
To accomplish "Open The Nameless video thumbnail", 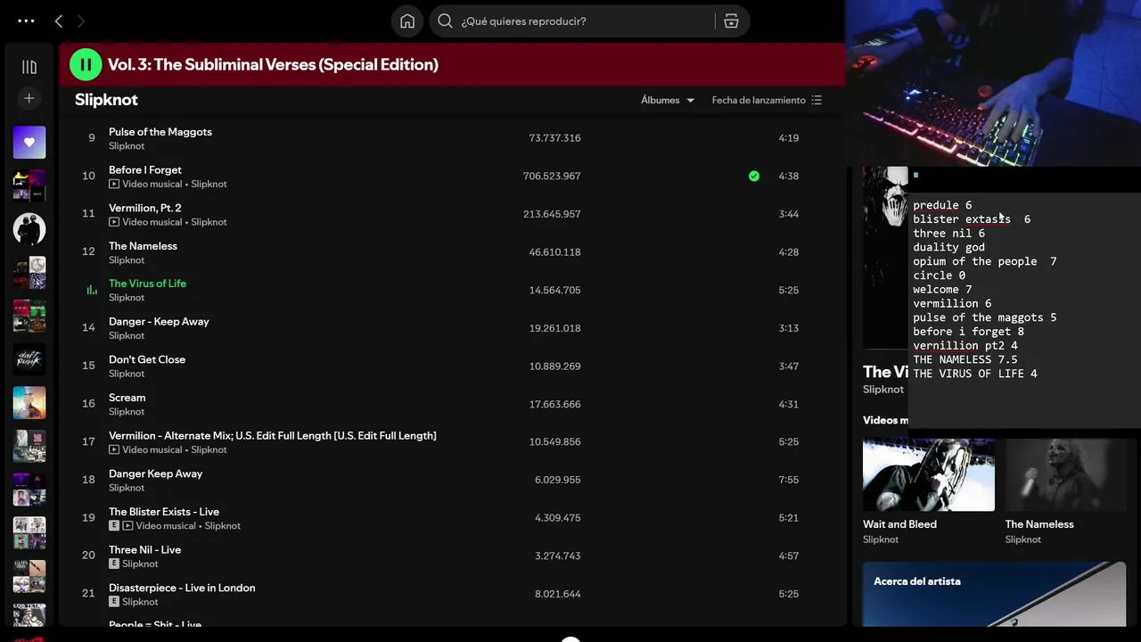I will pos(1065,474).
